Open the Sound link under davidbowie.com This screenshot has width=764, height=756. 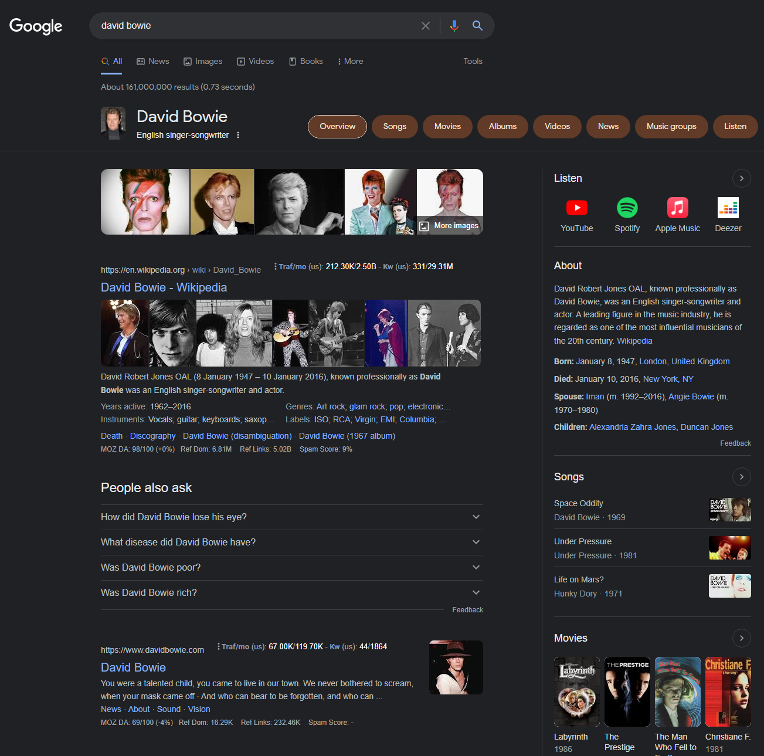(169, 709)
